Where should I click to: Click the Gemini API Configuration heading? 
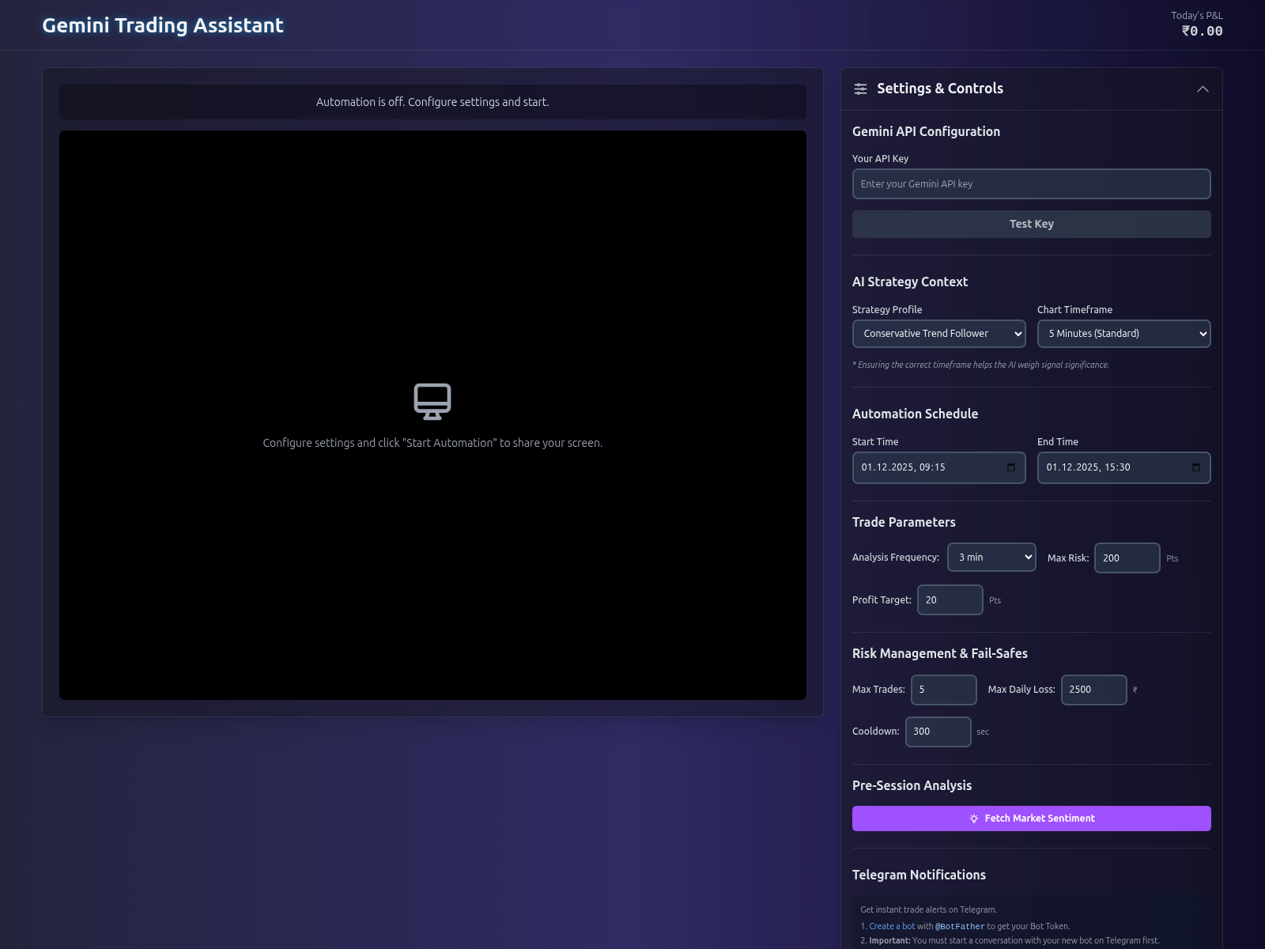926,131
